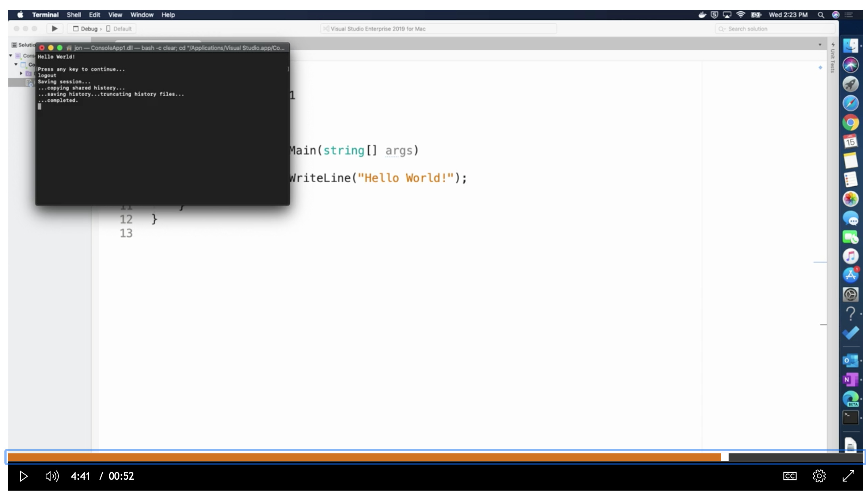This screenshot has height=491, width=866.
Task: Open Reminders app in the dock
Action: pyautogui.click(x=850, y=180)
